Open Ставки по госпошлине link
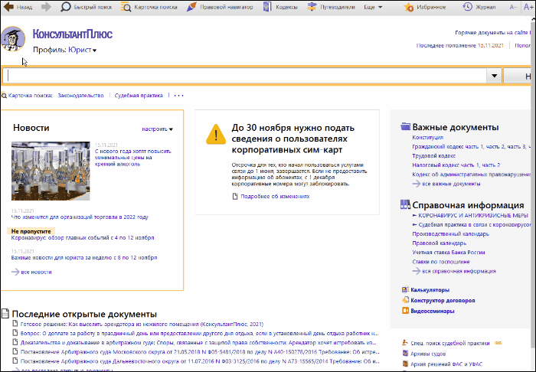The image size is (536, 372). click(441, 262)
